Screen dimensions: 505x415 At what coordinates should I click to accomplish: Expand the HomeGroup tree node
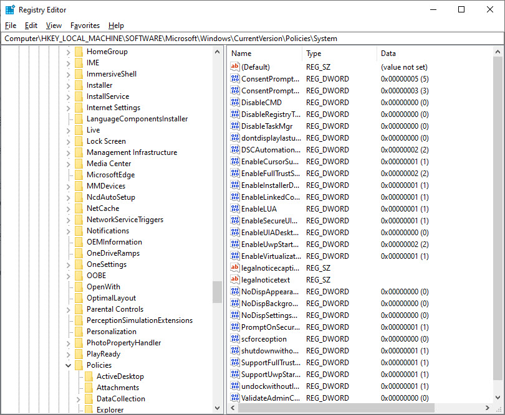pos(69,52)
